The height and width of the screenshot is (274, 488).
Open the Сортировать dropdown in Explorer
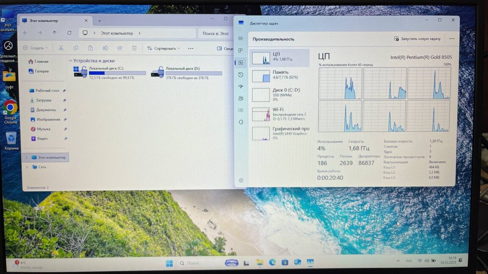pyautogui.click(x=163, y=48)
